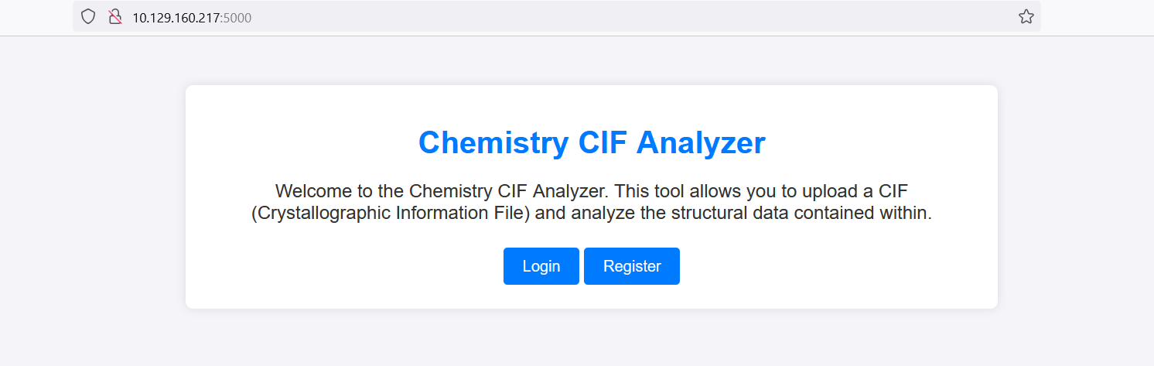Click the "(Crystallographic Information File)" text
1154x366 pixels.
[x=391, y=214]
